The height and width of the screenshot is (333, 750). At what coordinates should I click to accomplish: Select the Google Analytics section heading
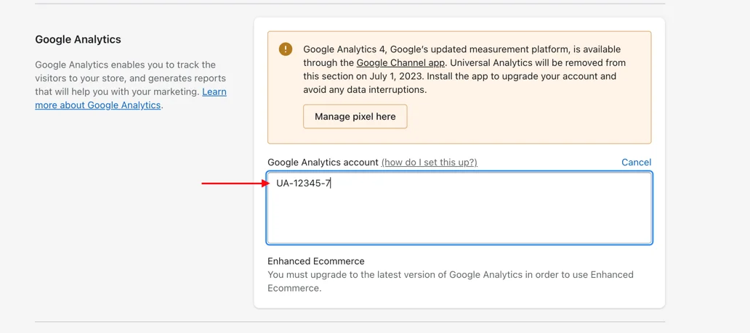(x=78, y=39)
